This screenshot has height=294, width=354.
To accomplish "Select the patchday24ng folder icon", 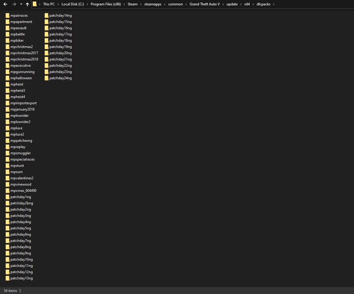I will click(46, 78).
